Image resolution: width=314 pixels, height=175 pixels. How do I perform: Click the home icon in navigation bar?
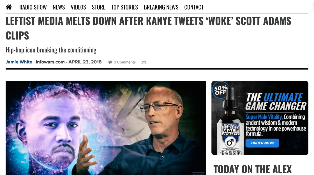pyautogui.click(x=9, y=7)
